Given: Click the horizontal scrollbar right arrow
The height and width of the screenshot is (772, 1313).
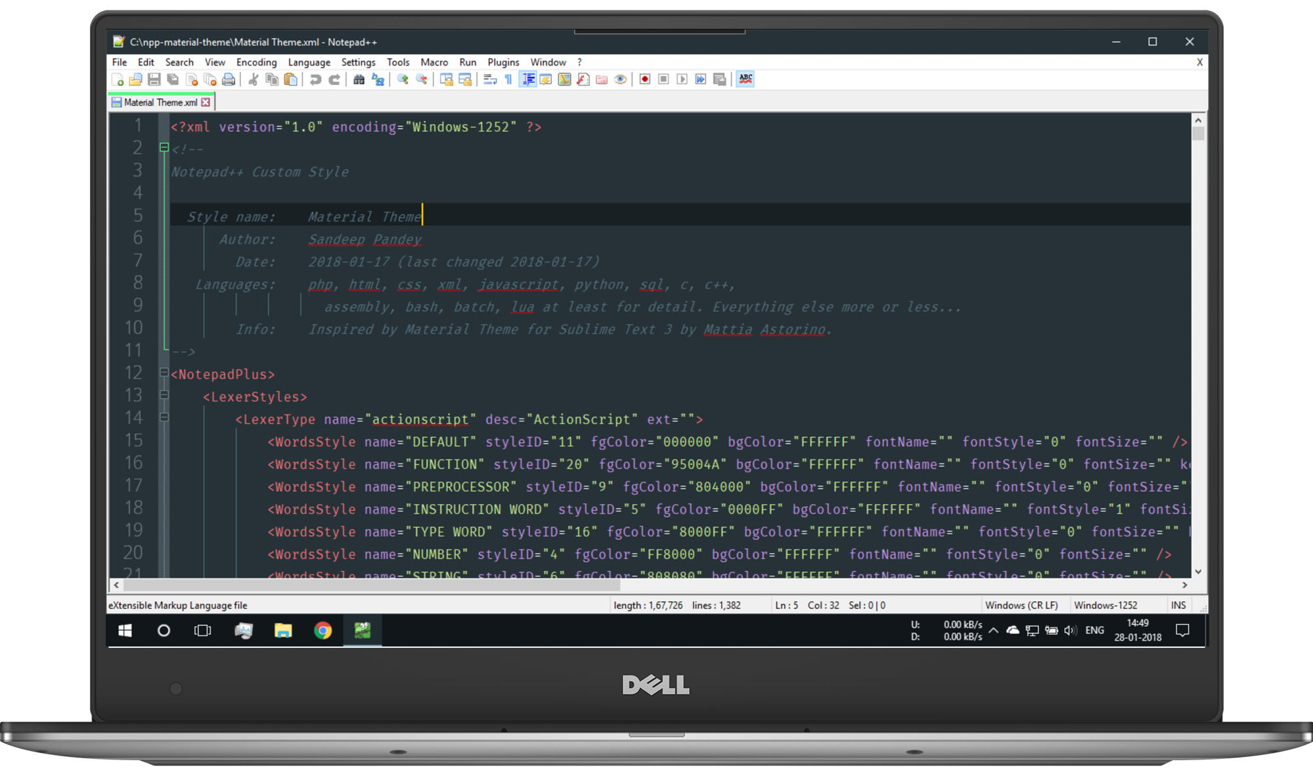Looking at the screenshot, I should (x=1186, y=585).
